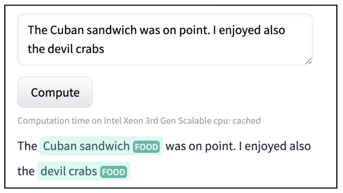Click FOOD tag beside Cuban sandwich
The width and height of the screenshot is (343, 193).
point(146,147)
